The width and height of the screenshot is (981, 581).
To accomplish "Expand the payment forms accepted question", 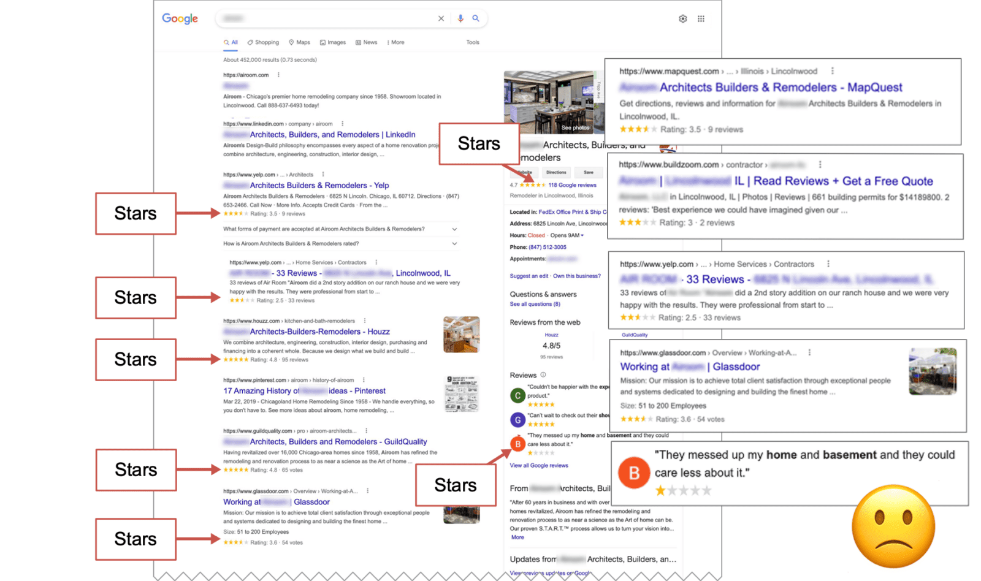I will (454, 229).
